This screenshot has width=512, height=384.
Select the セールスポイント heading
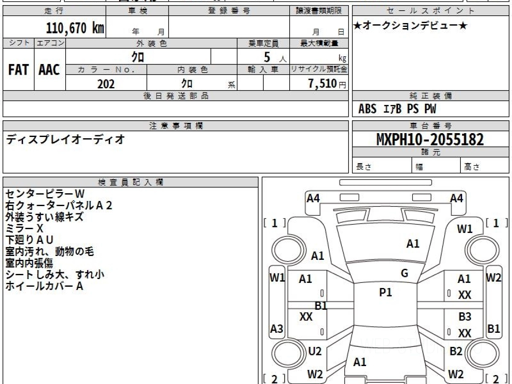point(431,11)
